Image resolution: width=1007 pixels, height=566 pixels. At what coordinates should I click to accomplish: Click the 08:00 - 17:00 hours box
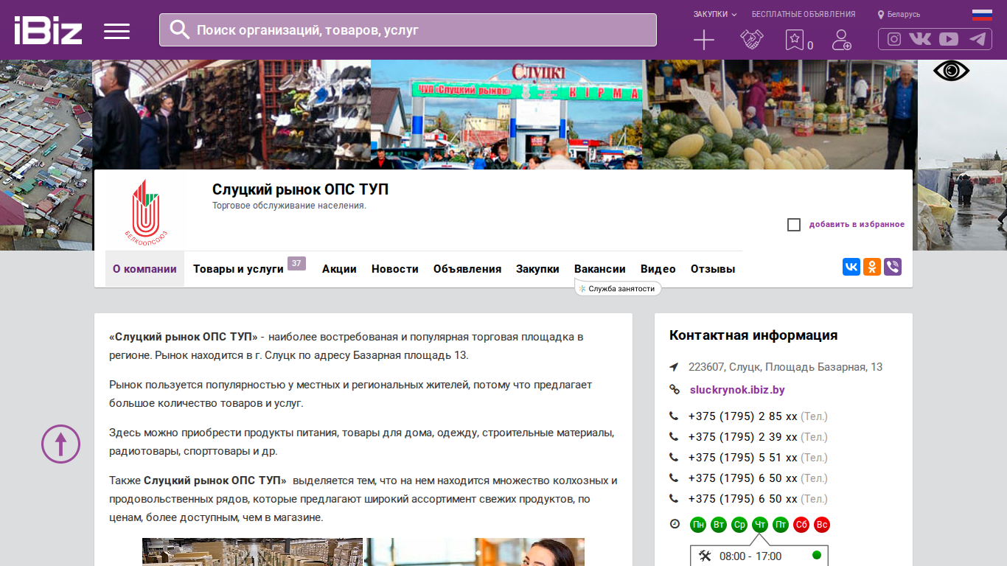pos(759,556)
